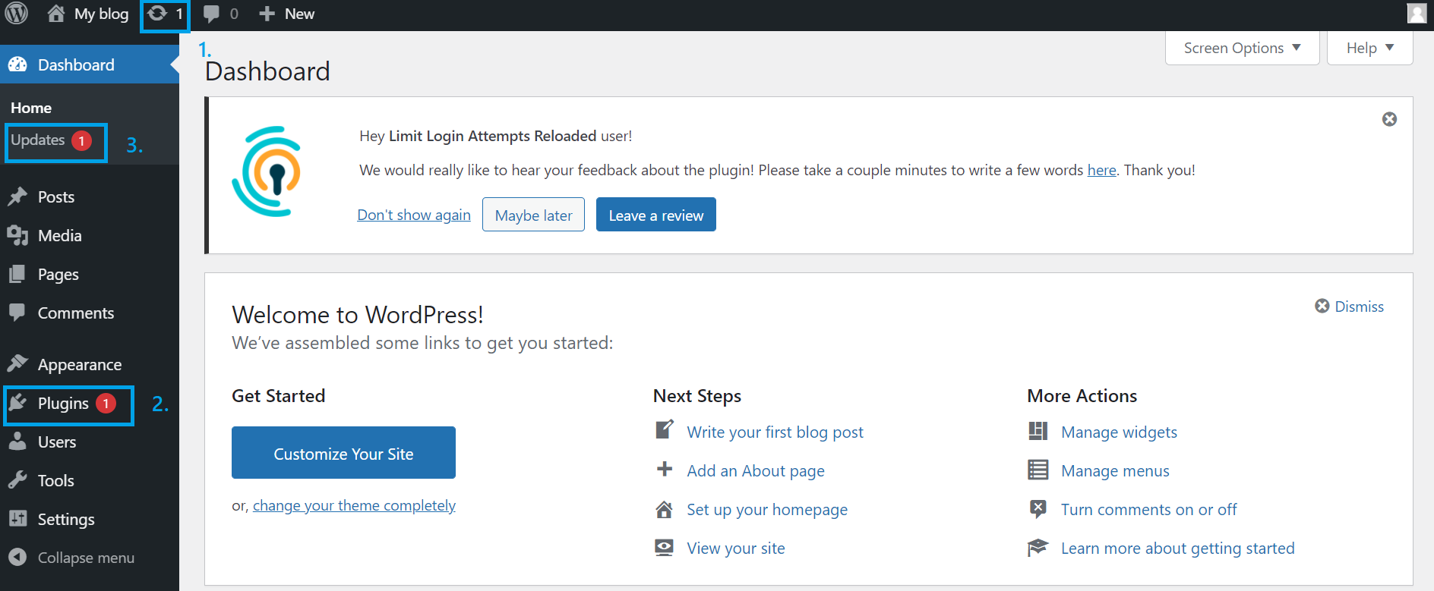Open Write your first blog post link

[775, 432]
